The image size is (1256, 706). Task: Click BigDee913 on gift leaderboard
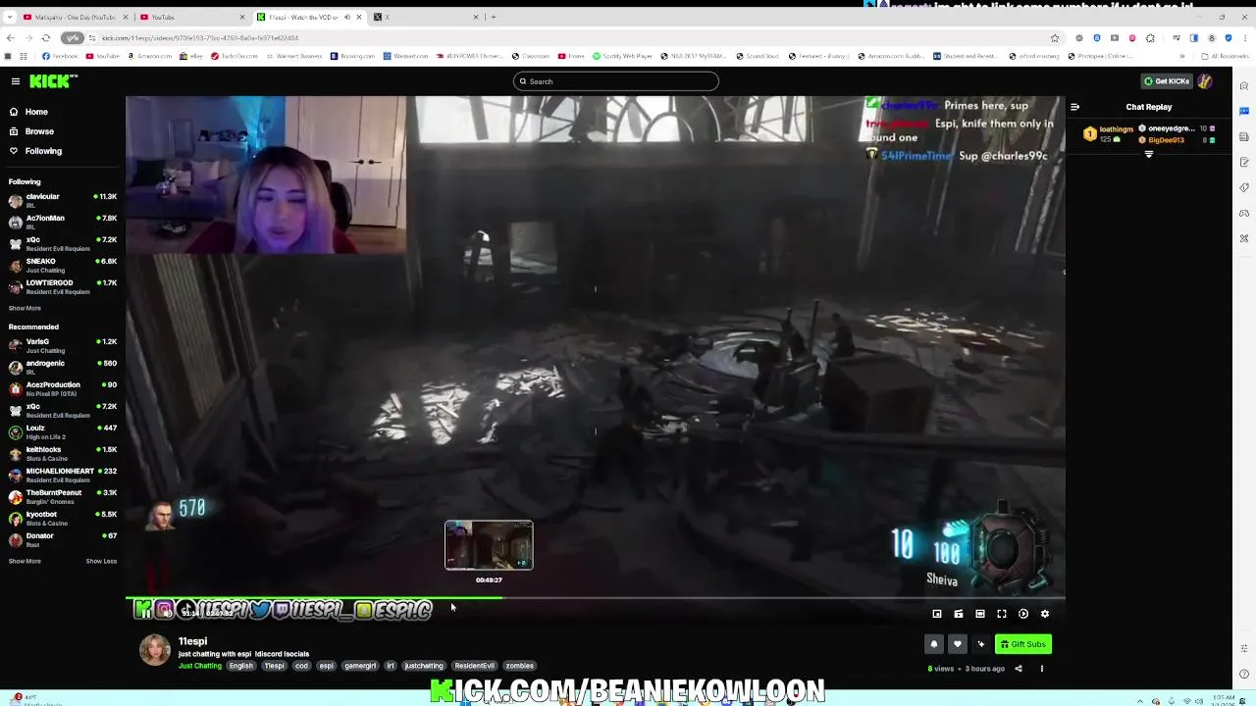click(x=1166, y=140)
